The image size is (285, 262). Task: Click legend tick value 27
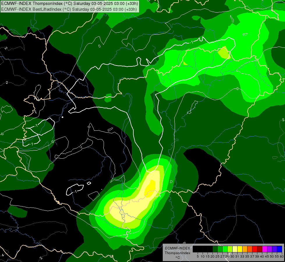(222, 256)
